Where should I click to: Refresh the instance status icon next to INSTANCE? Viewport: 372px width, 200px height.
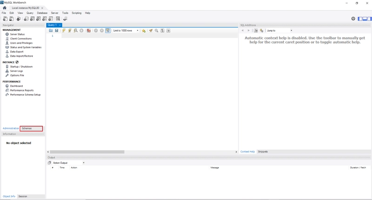(17, 62)
